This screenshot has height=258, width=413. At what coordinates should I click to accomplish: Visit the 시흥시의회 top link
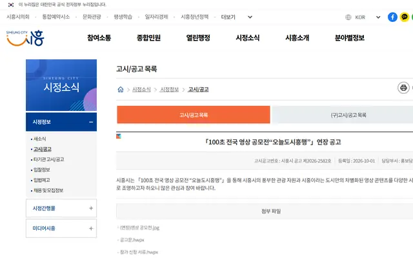[x=18, y=17]
